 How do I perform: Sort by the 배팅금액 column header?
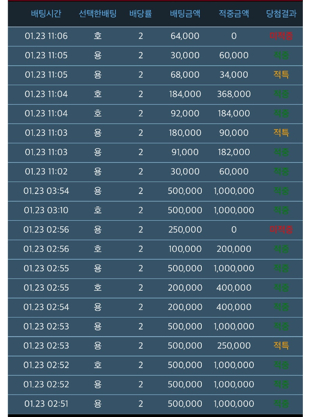[185, 14]
